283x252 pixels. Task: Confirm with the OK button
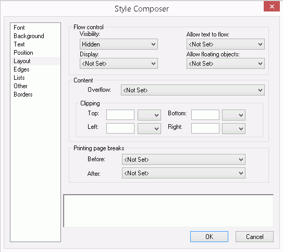pyautogui.click(x=209, y=236)
